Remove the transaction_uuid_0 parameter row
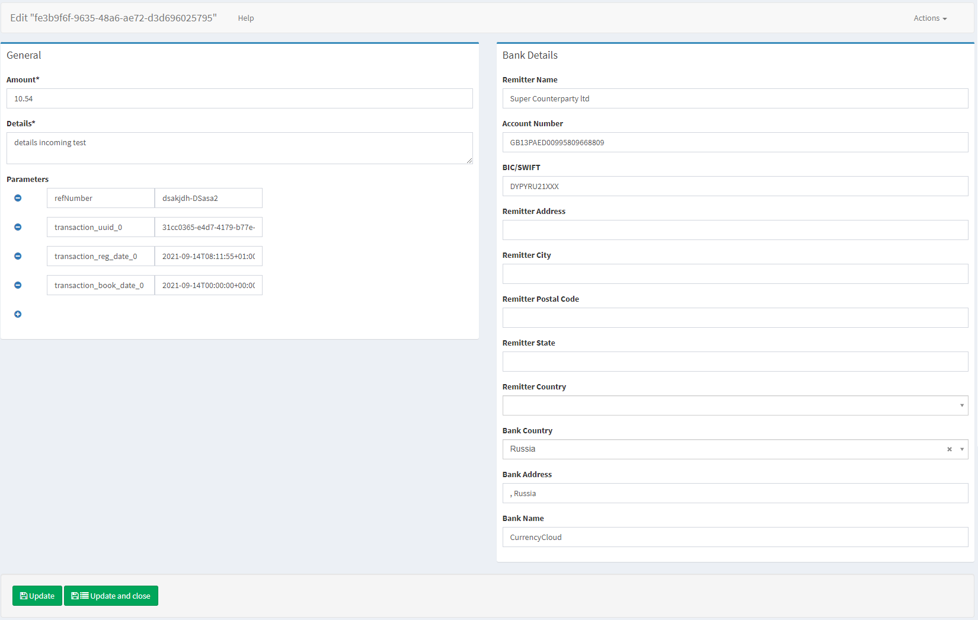This screenshot has width=978, height=620. click(18, 227)
